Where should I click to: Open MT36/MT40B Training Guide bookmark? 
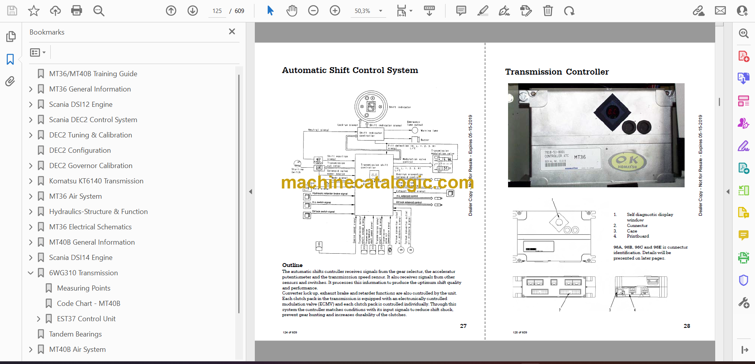point(93,74)
